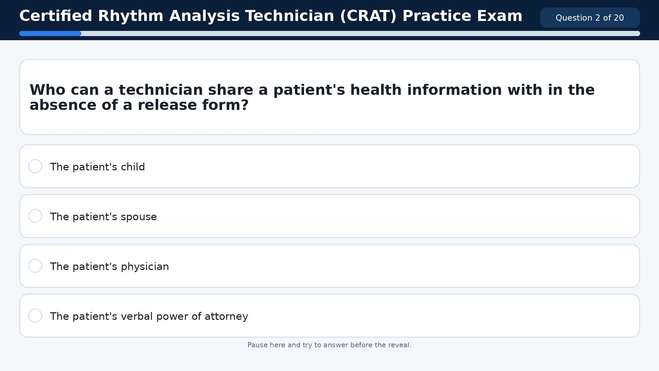Viewport: 659px width, 371px height.
Task: Choose the radio circle beside "The patient's spouse"
Action: 35,216
